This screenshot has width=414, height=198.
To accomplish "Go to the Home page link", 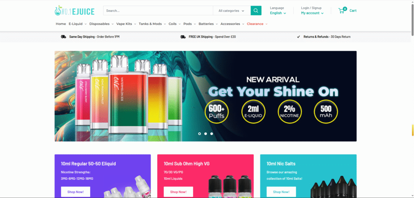I will 61,24.
